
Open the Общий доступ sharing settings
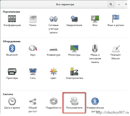[x=33, y=105]
